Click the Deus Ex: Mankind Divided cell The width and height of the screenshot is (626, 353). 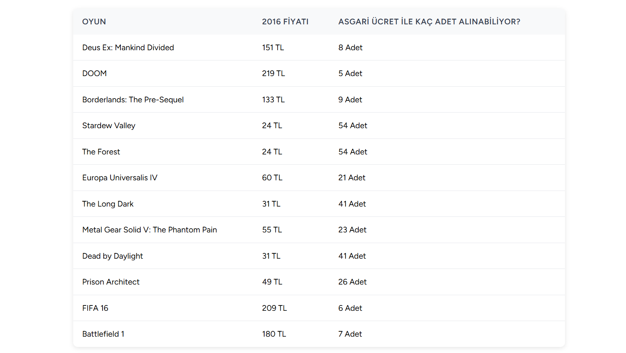click(x=128, y=48)
